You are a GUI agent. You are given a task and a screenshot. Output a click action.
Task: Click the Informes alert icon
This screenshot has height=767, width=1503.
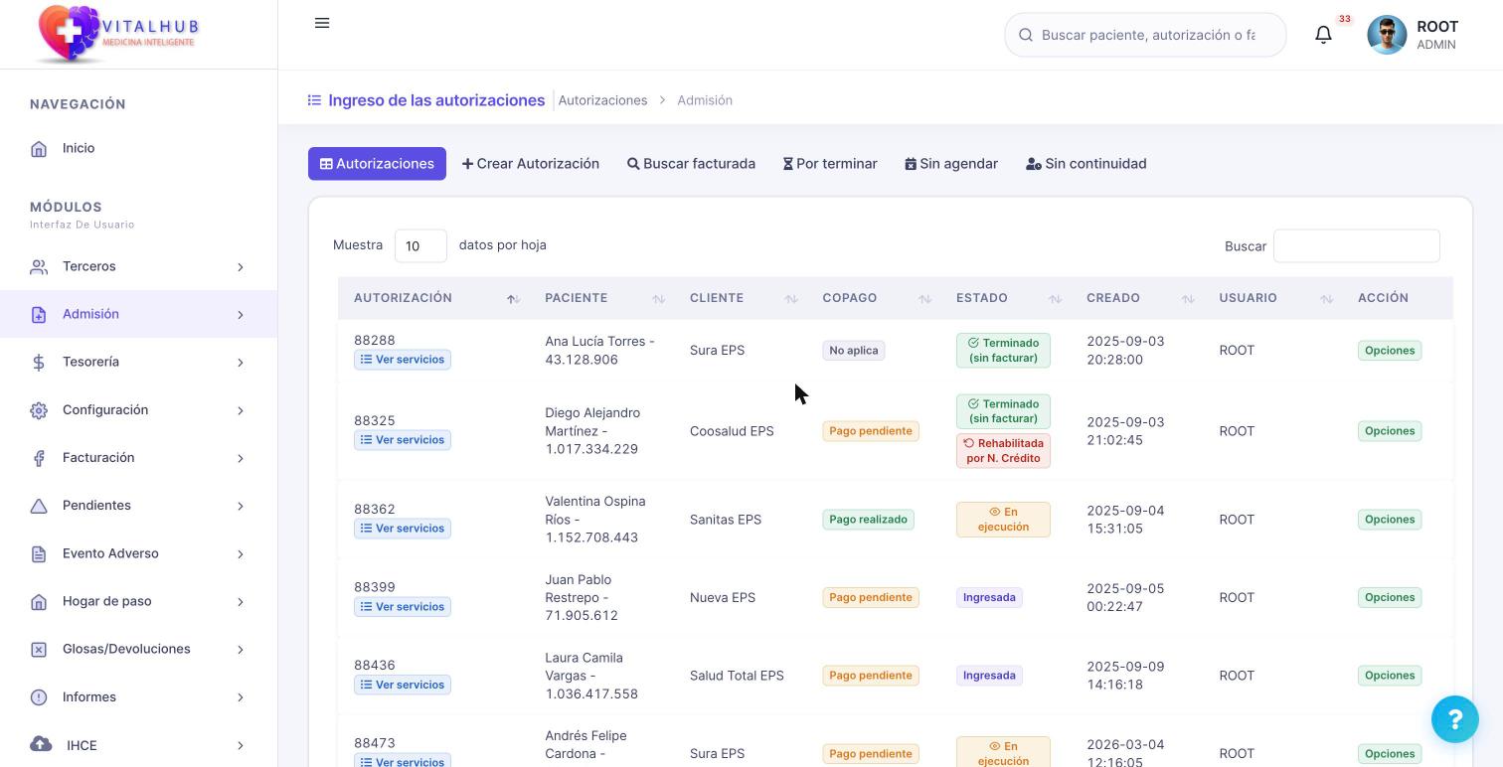pos(39,697)
